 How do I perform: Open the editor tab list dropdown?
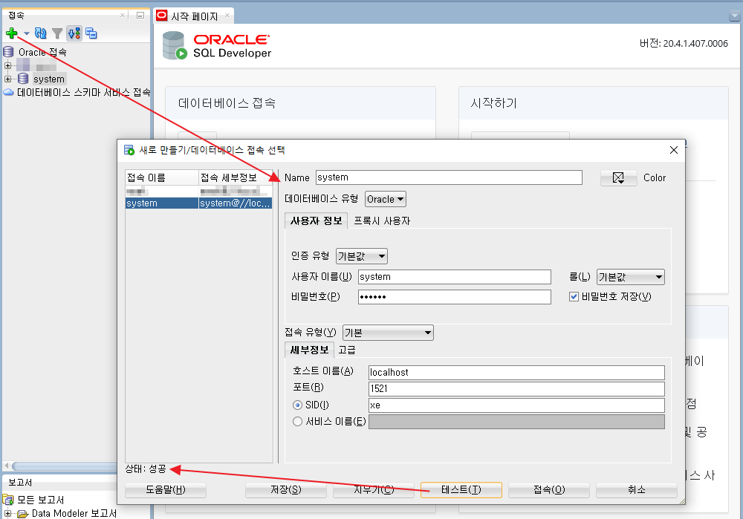click(735, 16)
